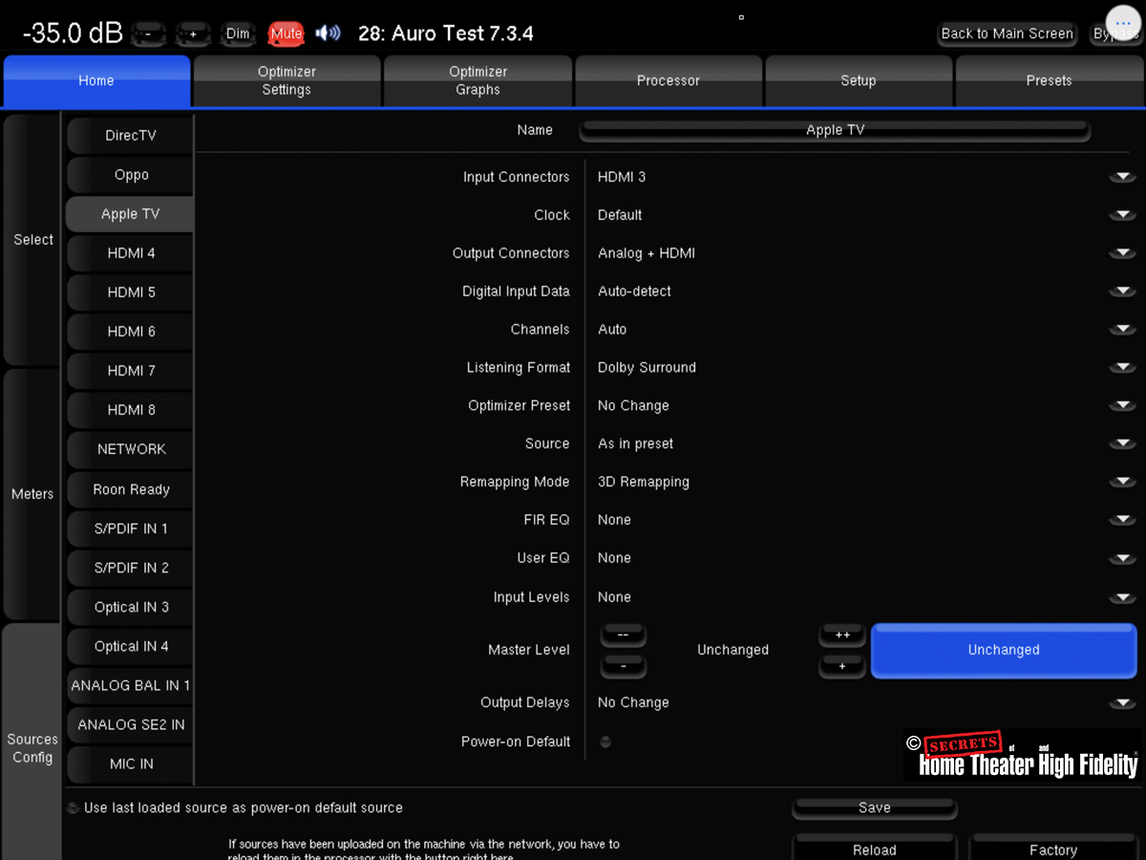Click the blue Unchanged master level bar
Screen dimensions: 1146x860
[1003, 650]
